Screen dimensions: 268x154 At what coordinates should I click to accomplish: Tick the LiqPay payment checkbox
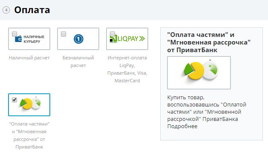[x=112, y=34]
